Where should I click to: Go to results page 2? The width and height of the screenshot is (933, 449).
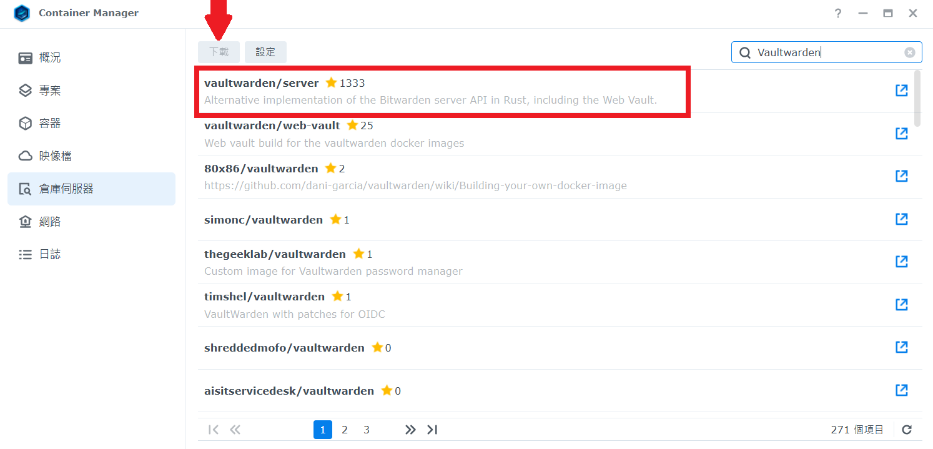coord(345,430)
